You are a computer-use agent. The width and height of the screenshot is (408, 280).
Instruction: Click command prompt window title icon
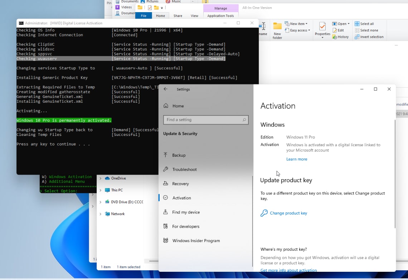coord(21,23)
